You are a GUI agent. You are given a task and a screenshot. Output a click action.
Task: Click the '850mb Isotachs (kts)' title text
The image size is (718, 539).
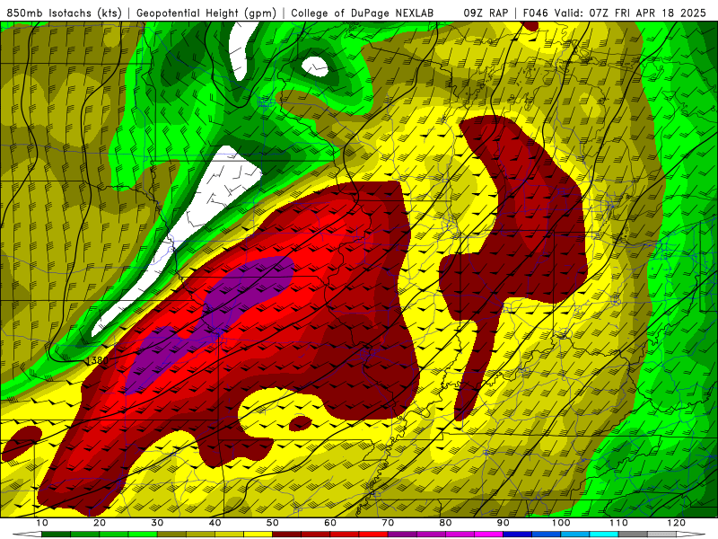click(x=65, y=13)
